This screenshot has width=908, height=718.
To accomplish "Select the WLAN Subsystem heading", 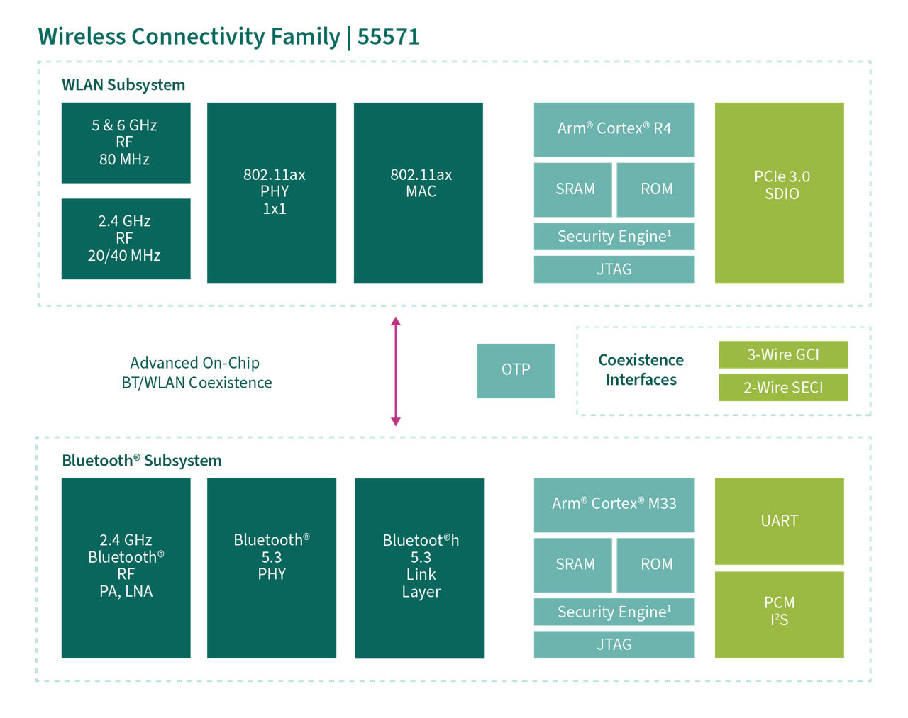I will point(123,85).
